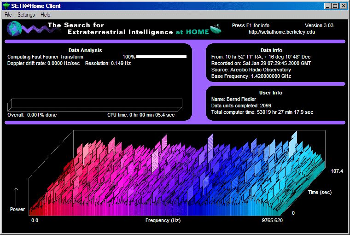Close the SETI@Home Client window
This screenshot has width=350, height=235.
tap(343, 6)
